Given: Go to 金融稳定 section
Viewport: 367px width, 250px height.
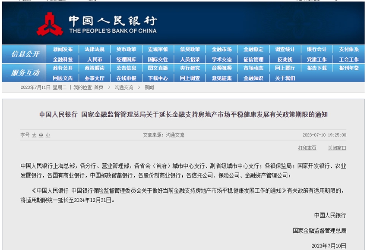Looking at the screenshot, I should point(253,49).
